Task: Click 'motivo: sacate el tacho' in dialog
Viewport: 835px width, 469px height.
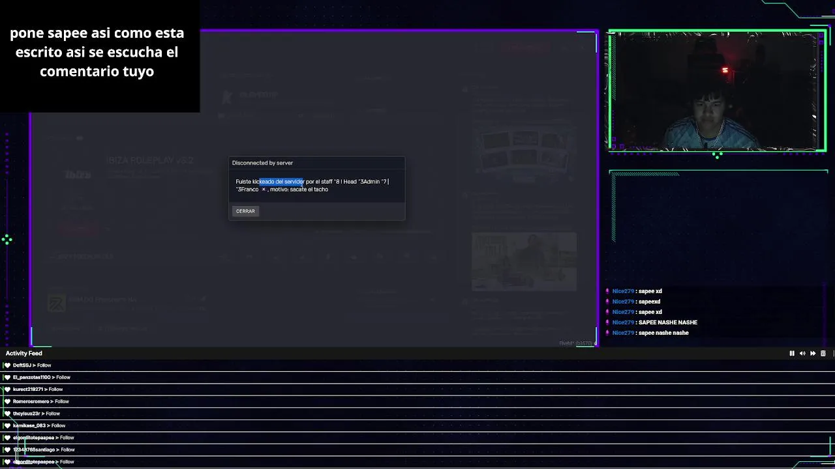Action: tap(299, 190)
